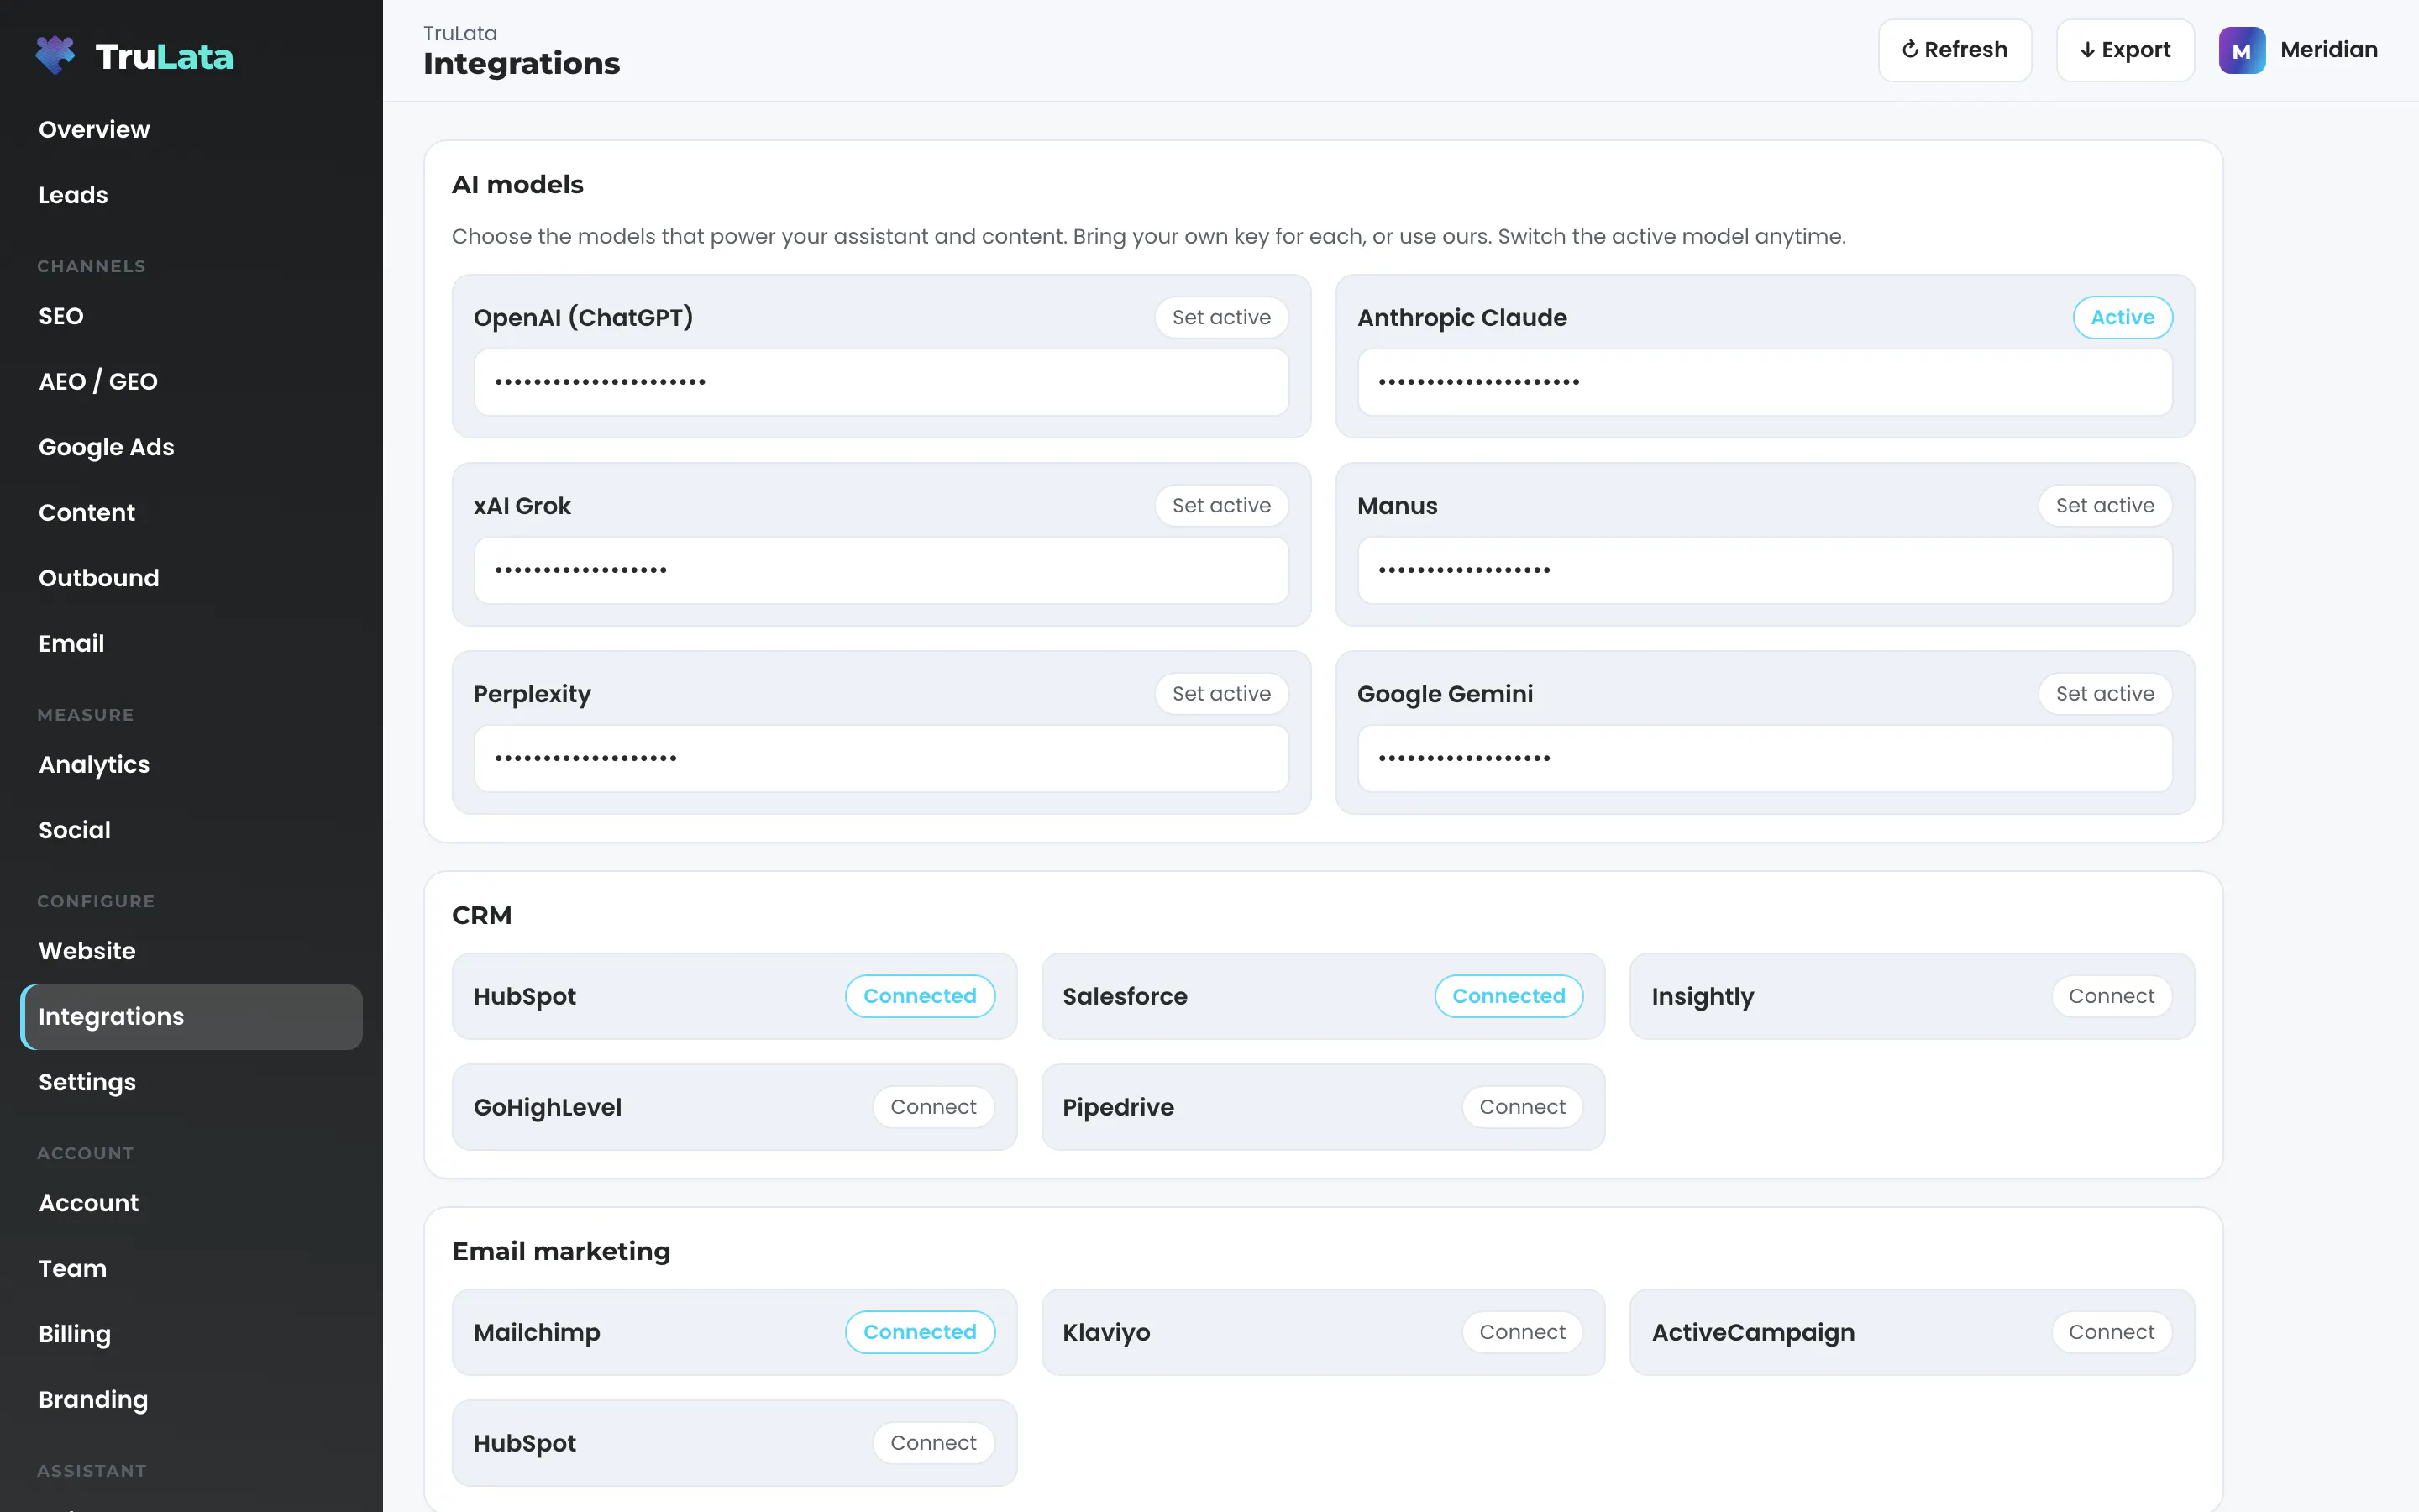Select the Integrations sidebar item
2419x1512 pixels.
(x=191, y=1017)
